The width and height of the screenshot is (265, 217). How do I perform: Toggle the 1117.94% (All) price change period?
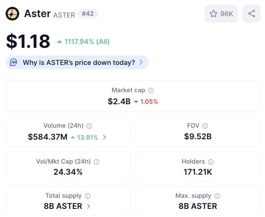tap(83, 41)
